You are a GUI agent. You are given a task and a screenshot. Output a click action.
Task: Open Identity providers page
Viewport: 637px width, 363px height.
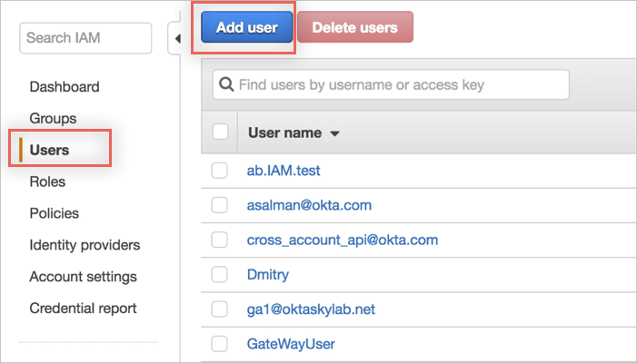click(x=85, y=245)
